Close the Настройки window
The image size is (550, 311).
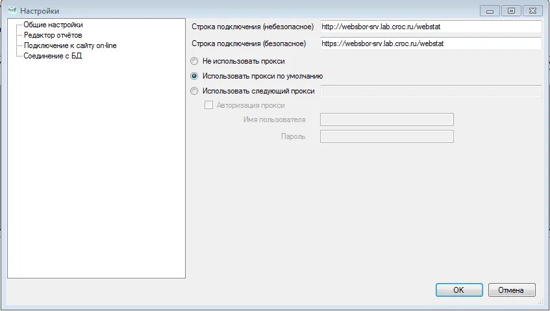[532, 11]
